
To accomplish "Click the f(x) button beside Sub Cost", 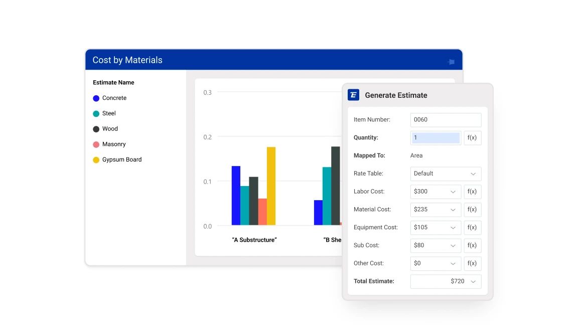I will (x=472, y=246).
